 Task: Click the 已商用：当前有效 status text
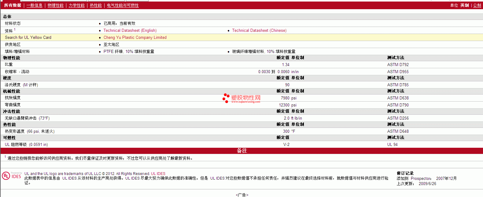(x=119, y=23)
